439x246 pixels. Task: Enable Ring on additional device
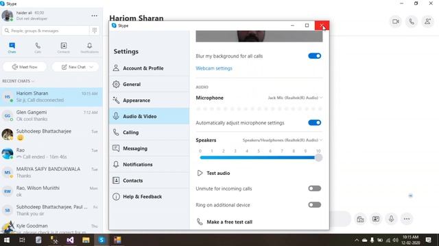point(315,205)
